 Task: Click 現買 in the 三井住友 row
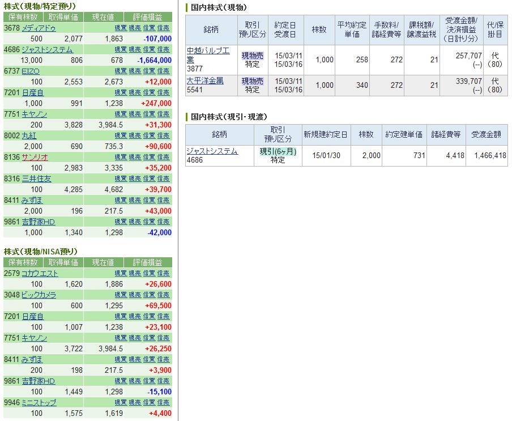pyautogui.click(x=121, y=178)
